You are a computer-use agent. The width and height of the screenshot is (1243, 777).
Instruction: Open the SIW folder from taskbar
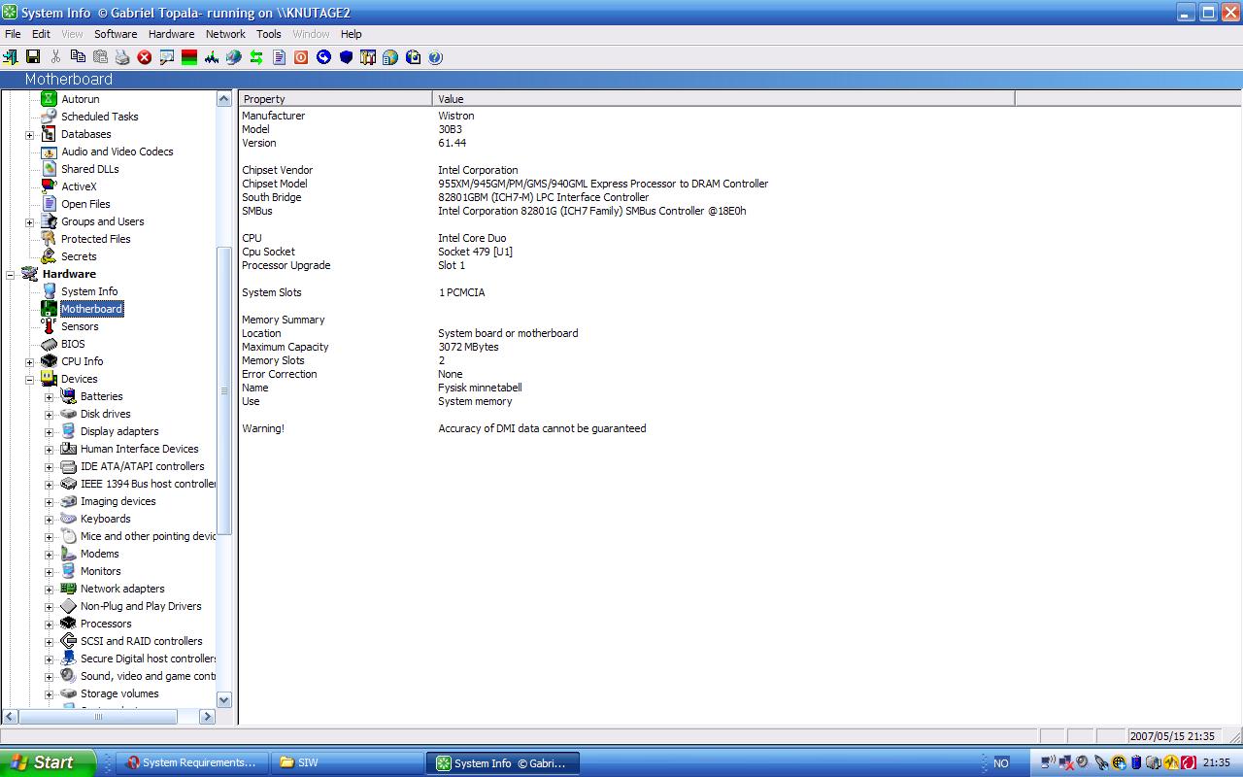(x=347, y=762)
